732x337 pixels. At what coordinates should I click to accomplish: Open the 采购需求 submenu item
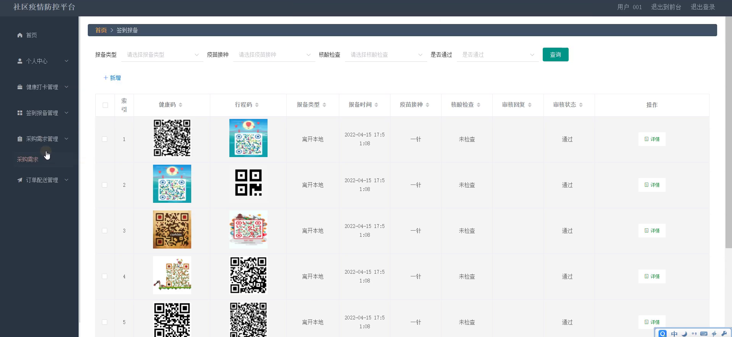coord(27,159)
